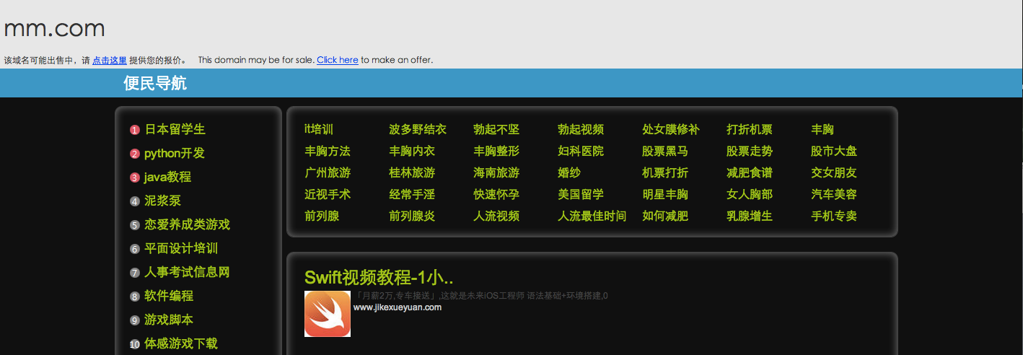Click the red number 3 badge
Screen dimensions: 1023x355
(x=134, y=177)
